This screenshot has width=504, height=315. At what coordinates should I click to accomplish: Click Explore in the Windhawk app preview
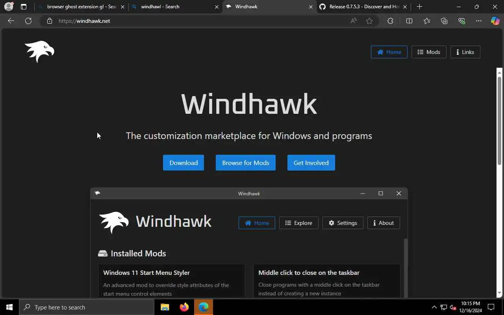pyautogui.click(x=298, y=223)
